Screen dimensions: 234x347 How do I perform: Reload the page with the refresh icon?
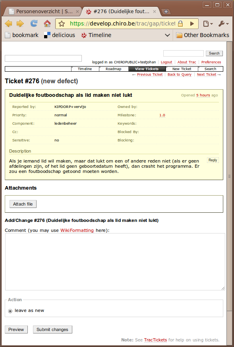34,24
